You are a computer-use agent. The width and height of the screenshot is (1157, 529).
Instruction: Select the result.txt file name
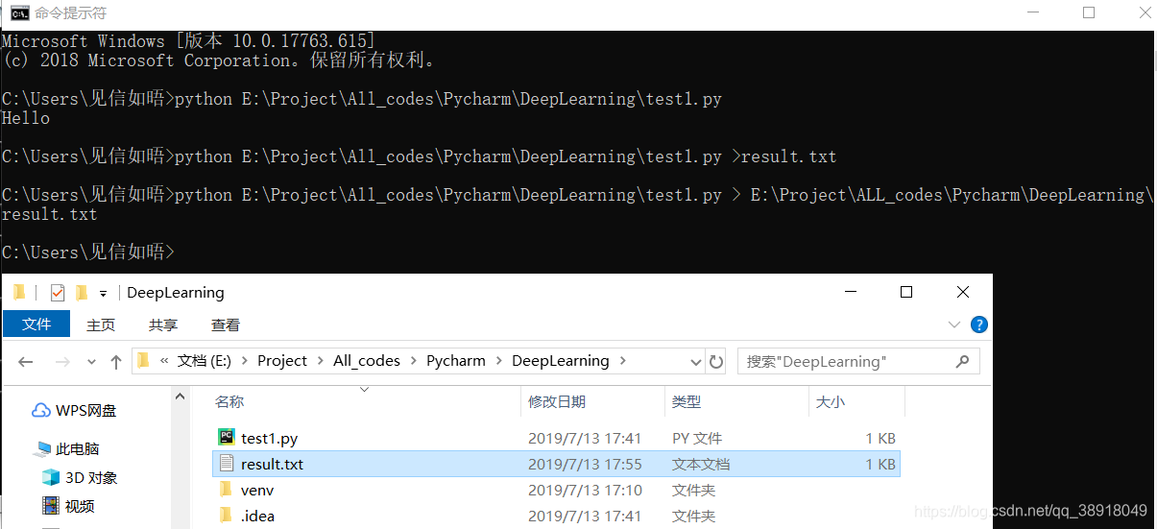(x=272, y=464)
